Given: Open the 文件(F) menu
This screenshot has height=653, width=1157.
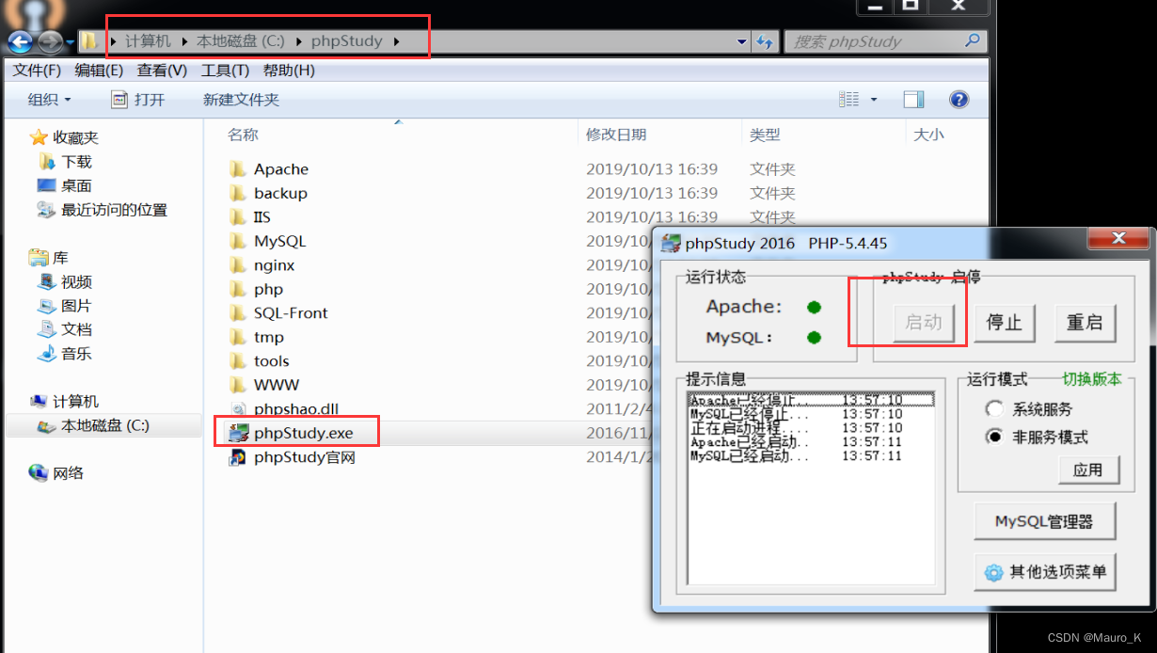Looking at the screenshot, I should coord(37,71).
